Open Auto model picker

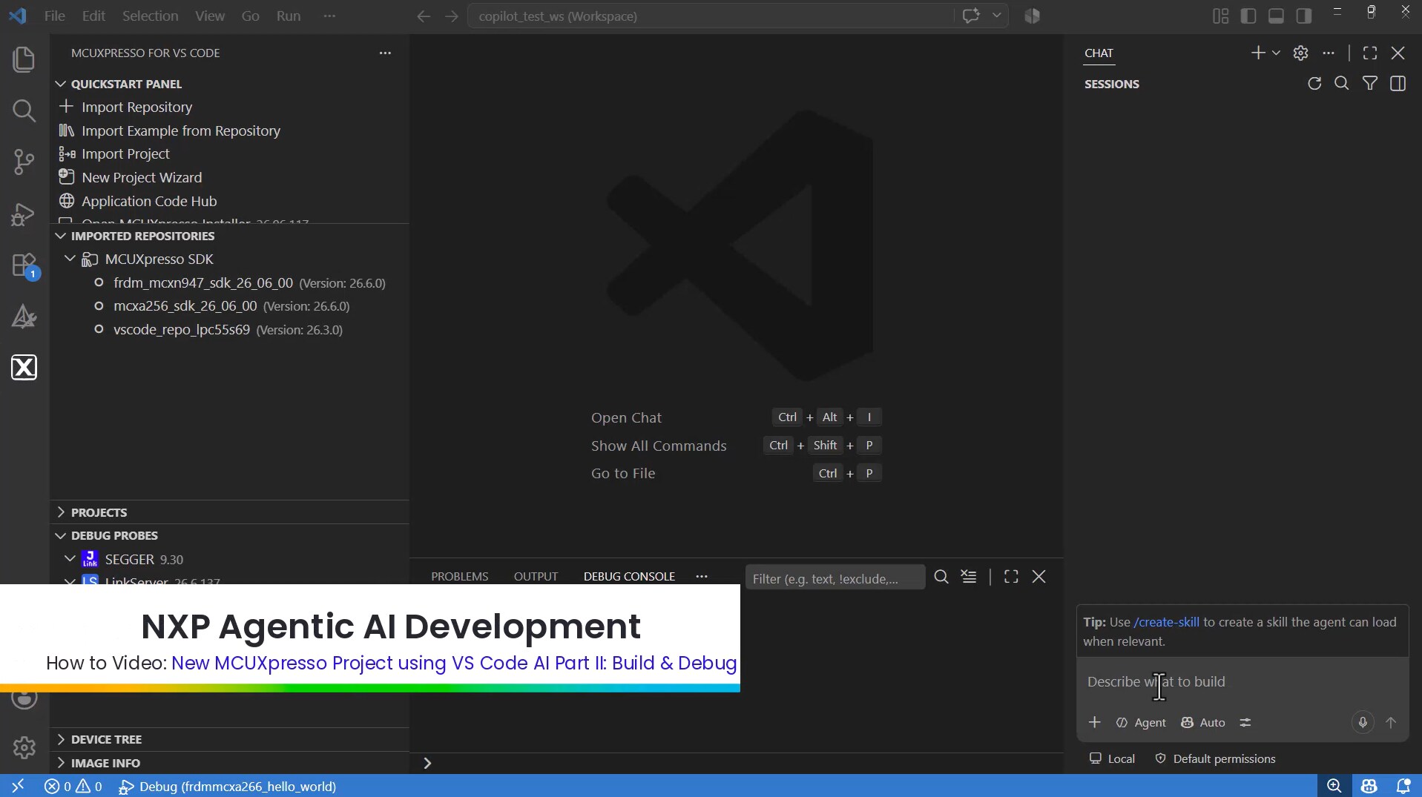tap(1203, 722)
